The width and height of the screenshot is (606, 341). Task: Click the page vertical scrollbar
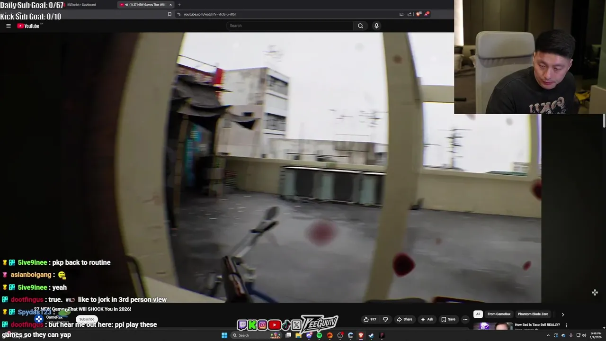click(x=604, y=121)
